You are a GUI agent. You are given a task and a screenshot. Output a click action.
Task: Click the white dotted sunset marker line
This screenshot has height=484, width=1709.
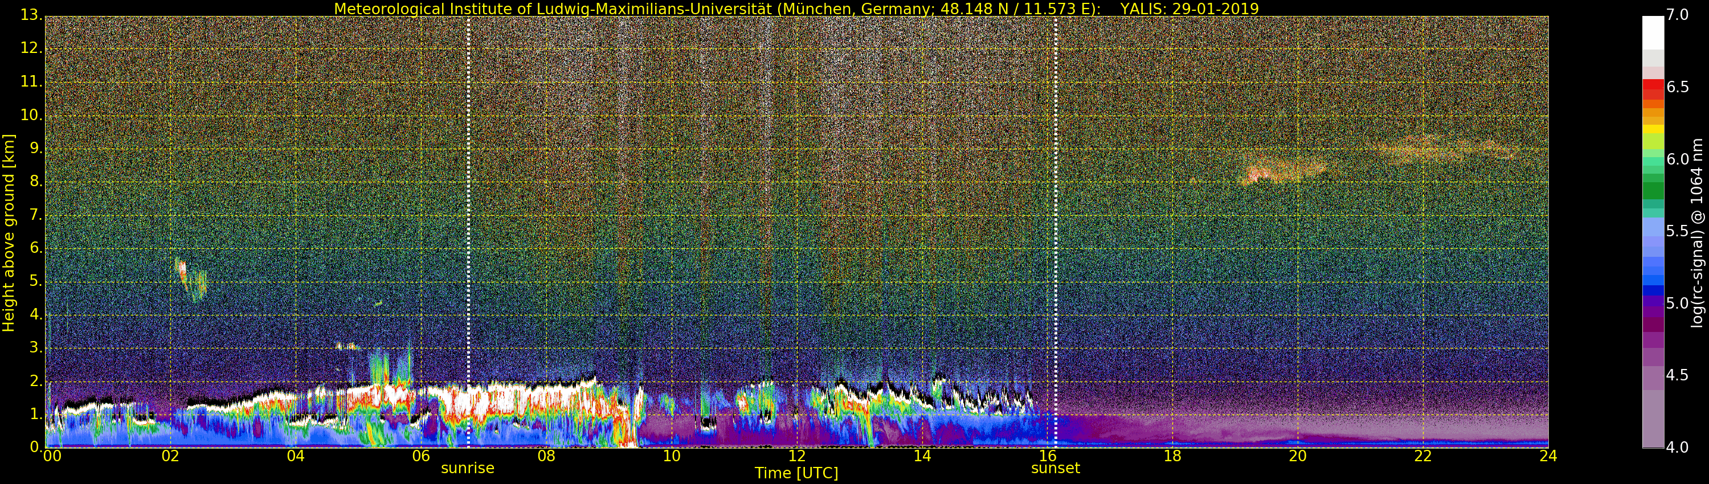click(1056, 232)
